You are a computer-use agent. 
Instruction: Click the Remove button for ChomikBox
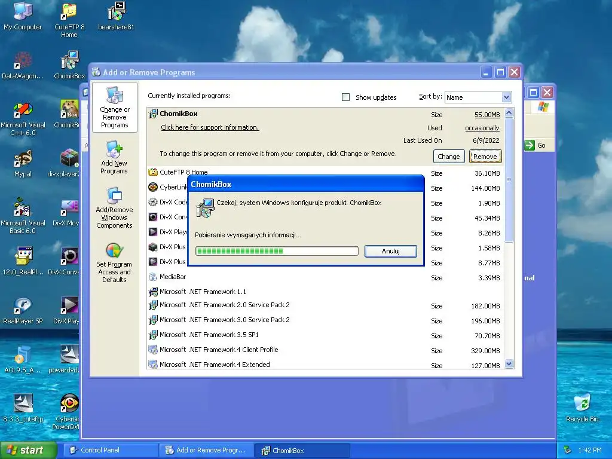(x=485, y=157)
